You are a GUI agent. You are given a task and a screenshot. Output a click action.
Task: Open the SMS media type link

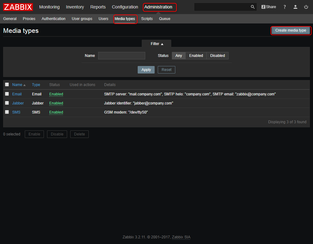(x=16, y=112)
